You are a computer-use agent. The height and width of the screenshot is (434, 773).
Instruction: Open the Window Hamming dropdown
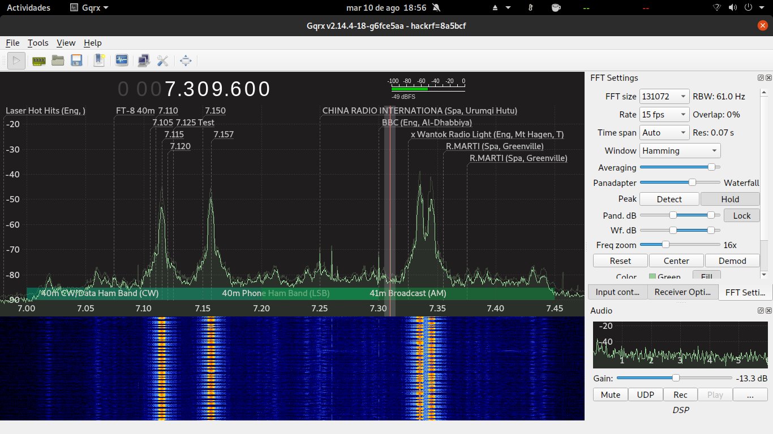[x=680, y=150]
